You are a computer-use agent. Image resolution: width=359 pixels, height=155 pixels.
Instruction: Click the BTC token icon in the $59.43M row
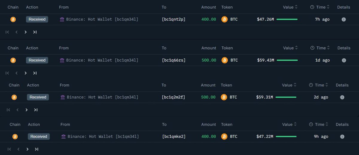(x=225, y=60)
